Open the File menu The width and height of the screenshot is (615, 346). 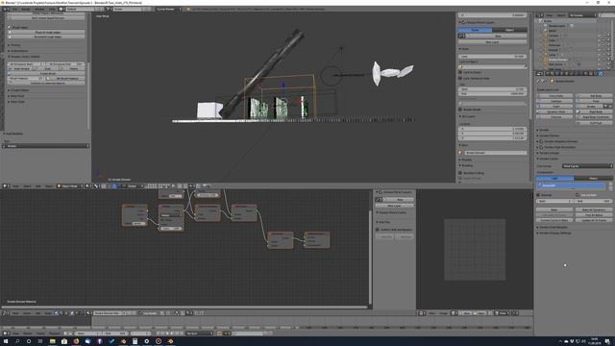point(15,9)
